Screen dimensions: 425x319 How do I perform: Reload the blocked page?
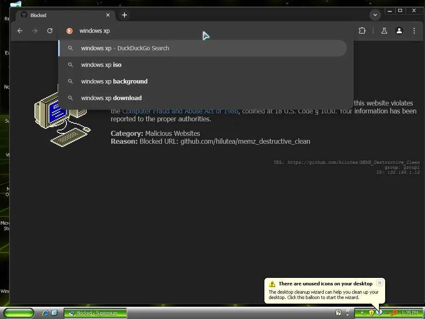(x=50, y=31)
